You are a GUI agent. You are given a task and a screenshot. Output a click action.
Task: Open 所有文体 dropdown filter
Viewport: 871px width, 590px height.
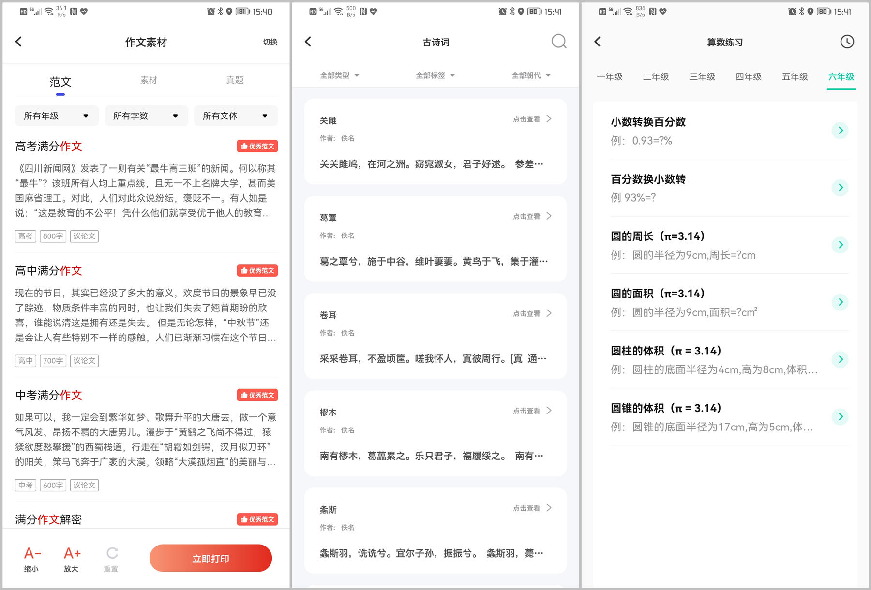pyautogui.click(x=236, y=116)
